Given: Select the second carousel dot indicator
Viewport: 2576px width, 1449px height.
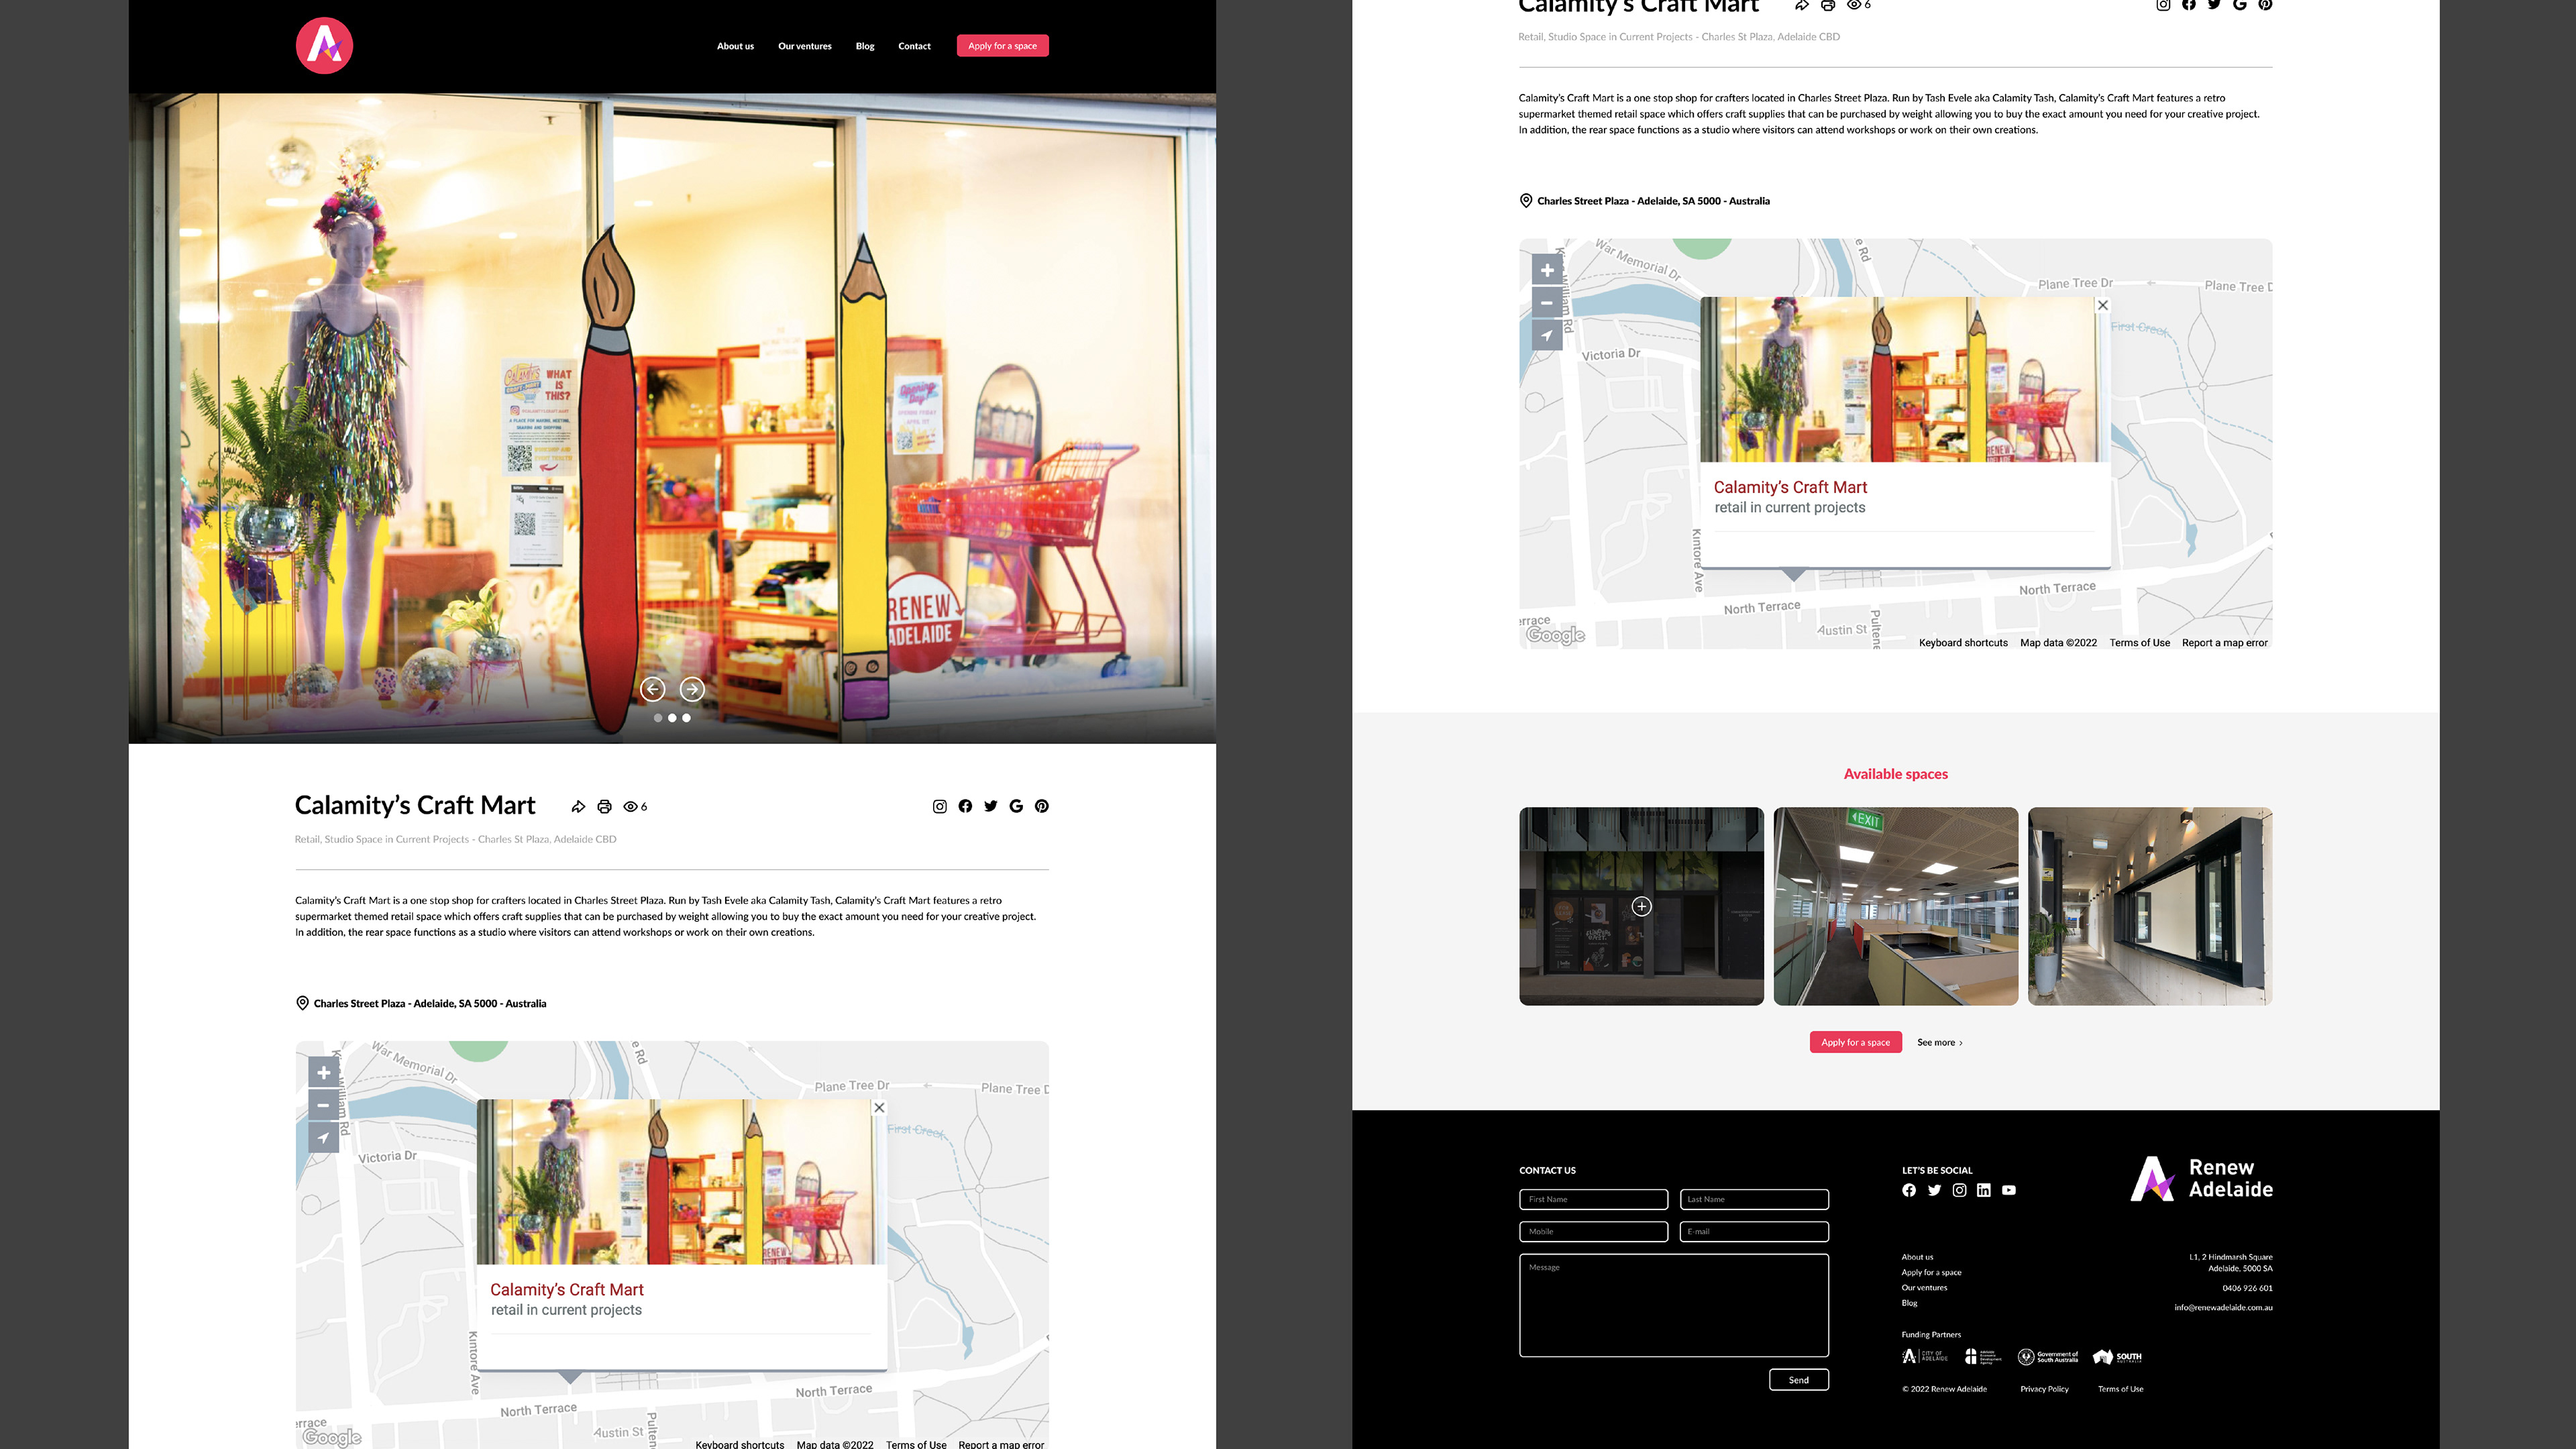Looking at the screenshot, I should click(672, 718).
